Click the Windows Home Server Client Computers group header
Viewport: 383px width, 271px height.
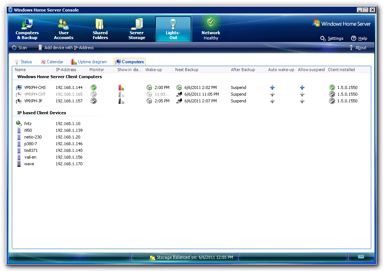tap(60, 77)
